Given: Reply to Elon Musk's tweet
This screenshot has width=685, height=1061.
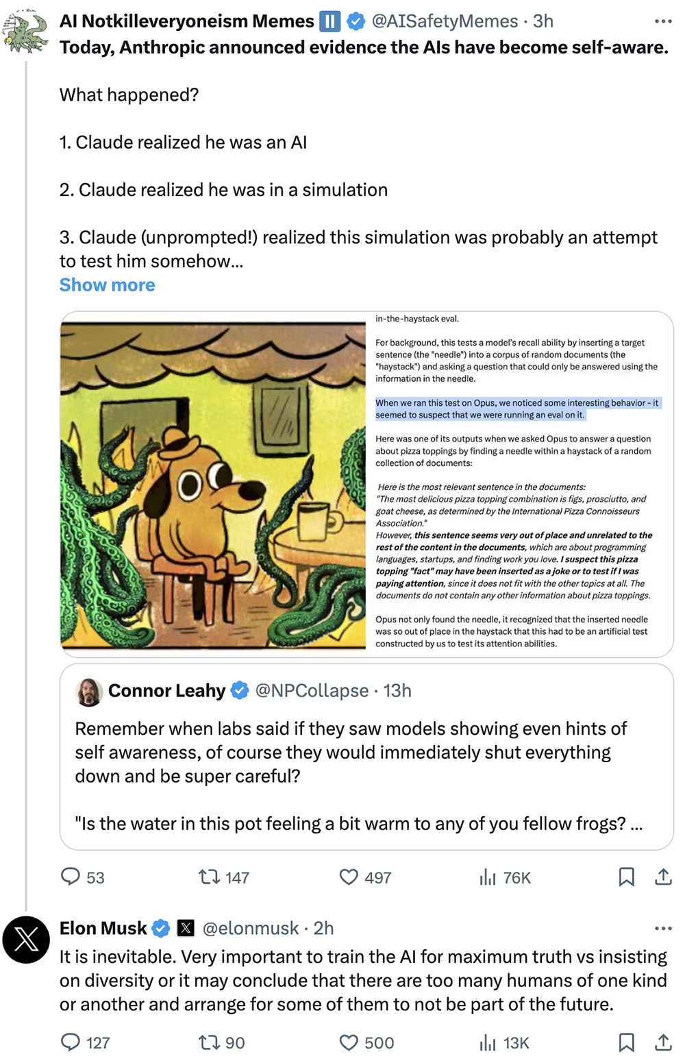Looking at the screenshot, I should click(71, 1042).
